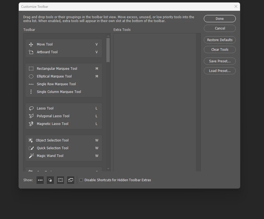Click the Magnetic Lasso Tool label
The width and height of the screenshot is (264, 219).
tap(53, 124)
